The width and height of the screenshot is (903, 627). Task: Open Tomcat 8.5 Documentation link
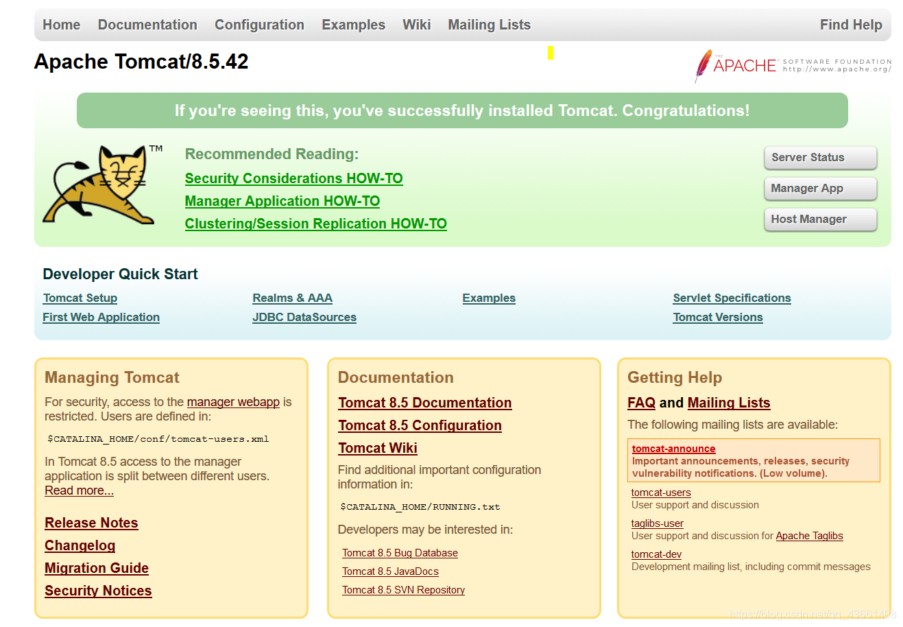coord(425,403)
